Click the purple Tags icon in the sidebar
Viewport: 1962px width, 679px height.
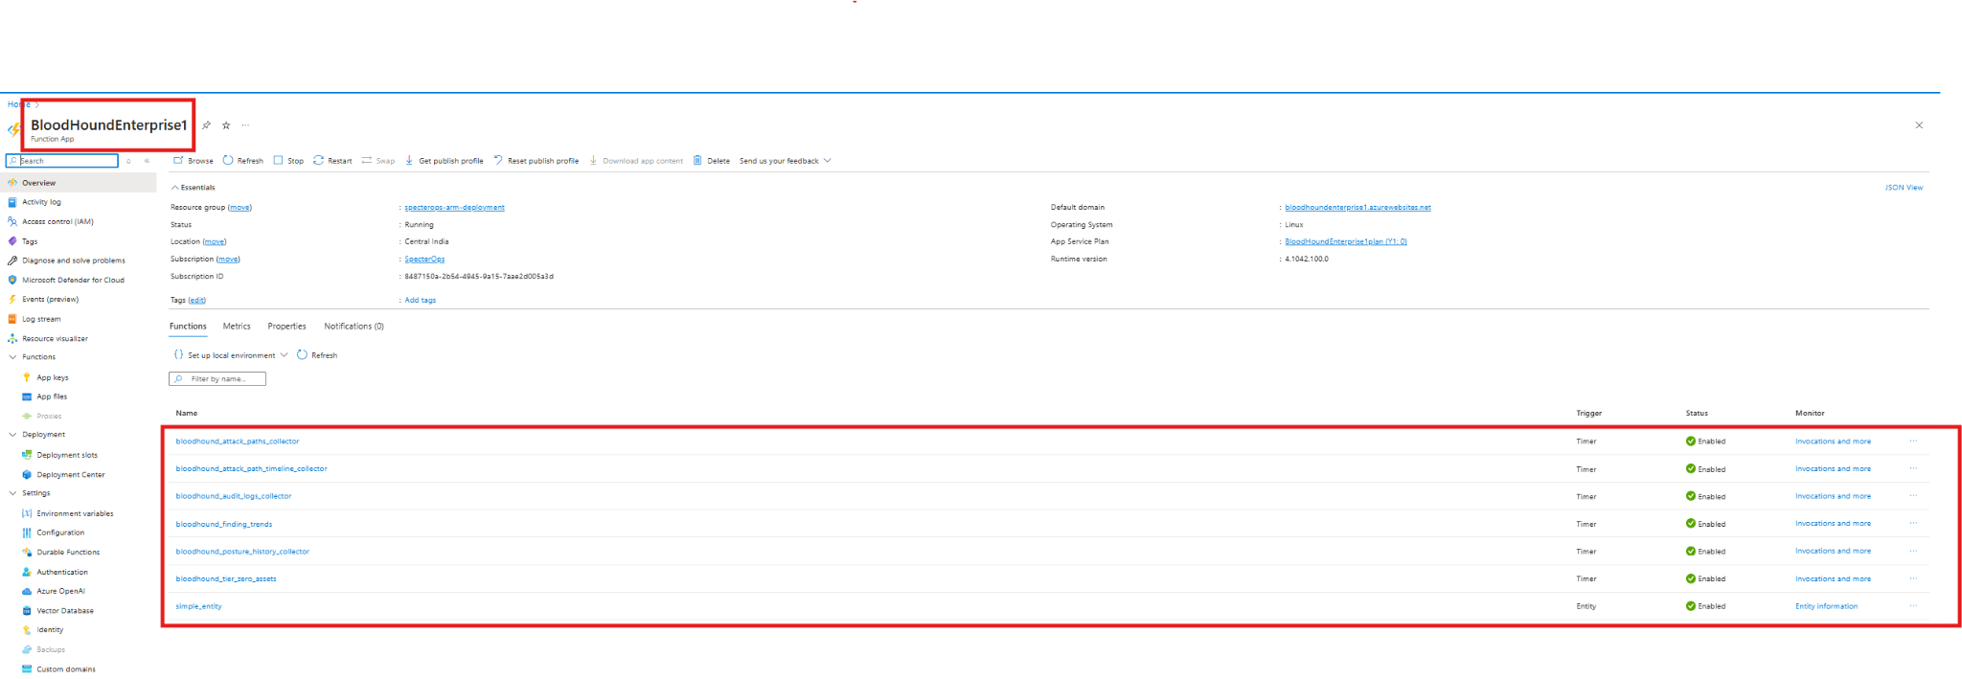pos(11,241)
